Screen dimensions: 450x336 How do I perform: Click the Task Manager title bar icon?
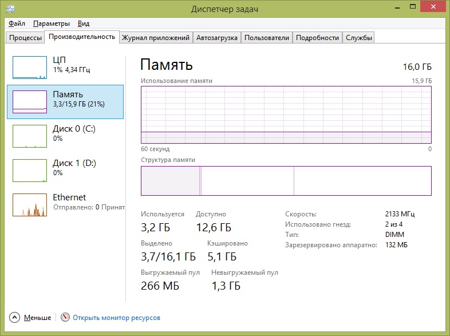click(x=9, y=9)
